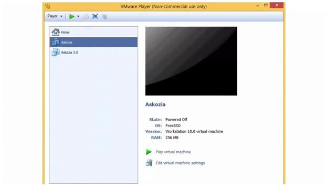Screen dimensions: 336x189
Task: Click the Askozia 3.0 VM icon
Action: 56,52
